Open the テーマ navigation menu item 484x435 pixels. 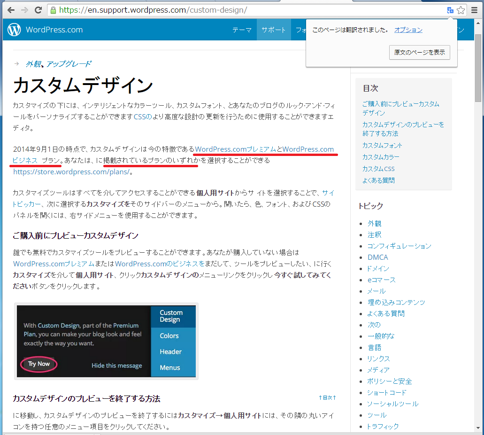click(242, 30)
